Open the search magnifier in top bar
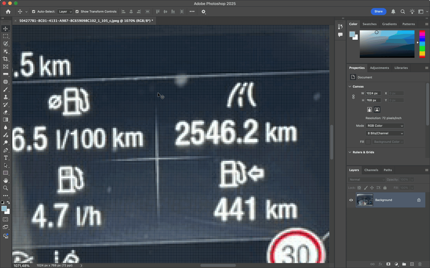Viewport: 430px width, 268px height. (x=403, y=12)
